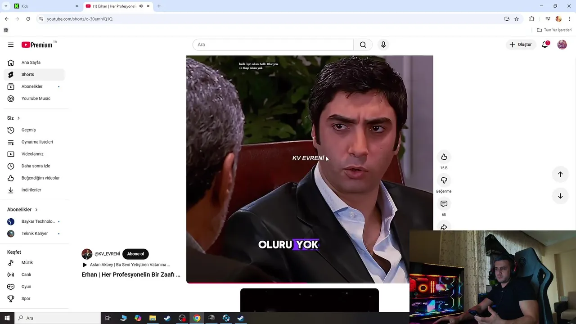
Task: Start voice search with the microphone
Action: coord(383,45)
